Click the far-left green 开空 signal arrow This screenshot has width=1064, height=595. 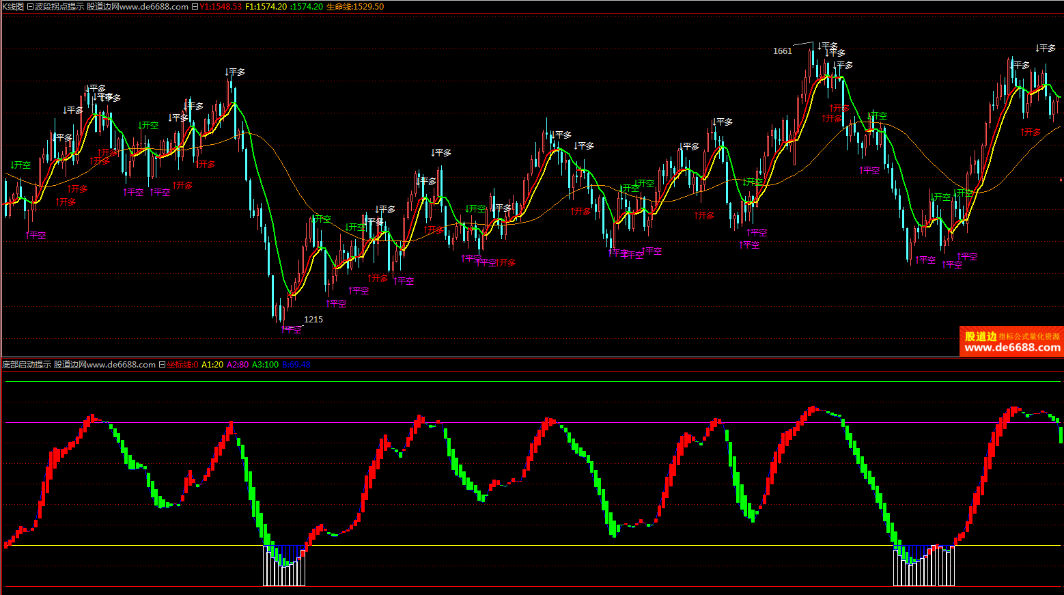pyautogui.click(x=20, y=165)
